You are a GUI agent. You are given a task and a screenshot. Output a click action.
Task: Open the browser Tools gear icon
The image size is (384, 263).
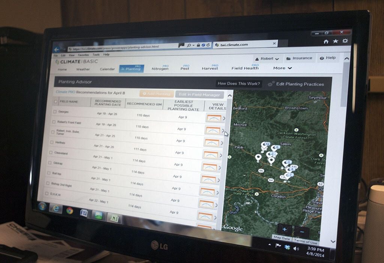click(345, 40)
